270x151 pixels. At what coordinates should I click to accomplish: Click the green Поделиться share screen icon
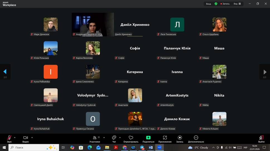148,138
